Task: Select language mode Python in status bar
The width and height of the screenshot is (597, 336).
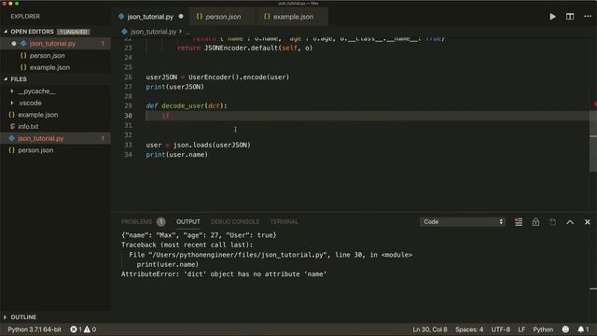Action: pos(543,329)
